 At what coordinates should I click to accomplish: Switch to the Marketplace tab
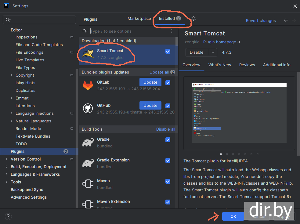pyautogui.click(x=139, y=19)
